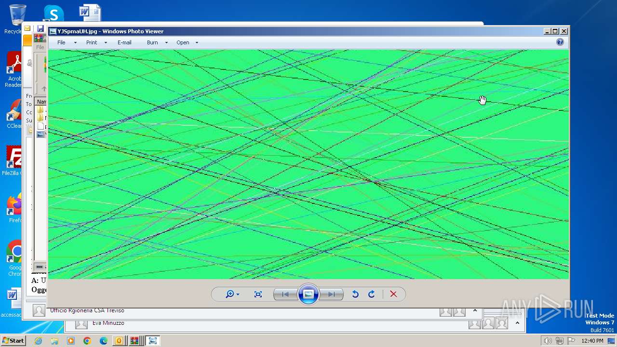Screen dimensions: 617x347
Task: Expand the Print dropdown arrow
Action: (x=106, y=43)
